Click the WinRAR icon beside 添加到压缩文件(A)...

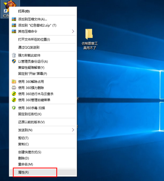click(14, 19)
